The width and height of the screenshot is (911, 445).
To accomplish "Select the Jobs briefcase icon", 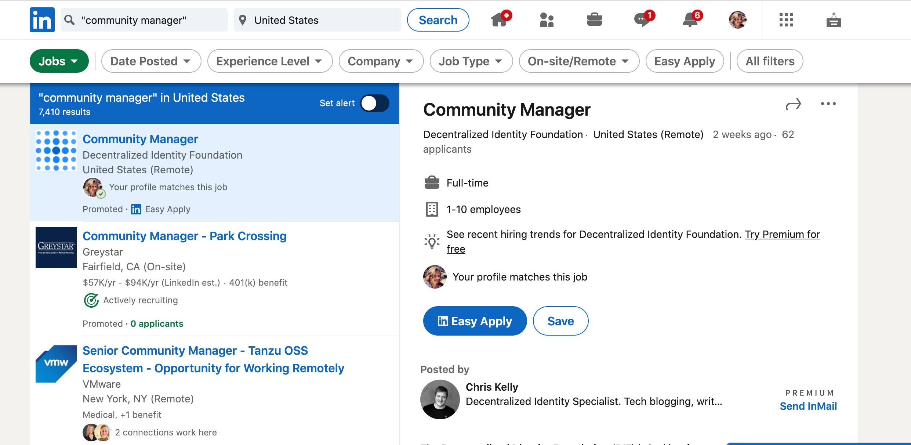I will coord(594,20).
